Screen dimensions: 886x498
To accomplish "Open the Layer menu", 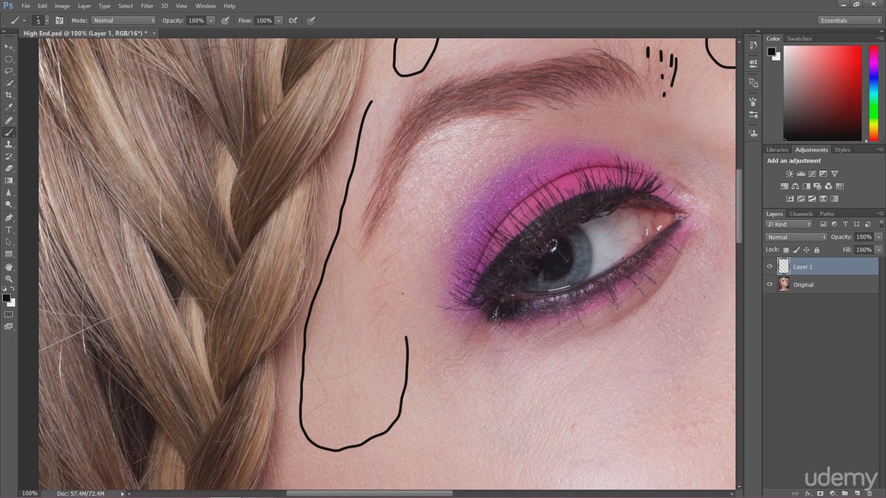I will [x=84, y=6].
